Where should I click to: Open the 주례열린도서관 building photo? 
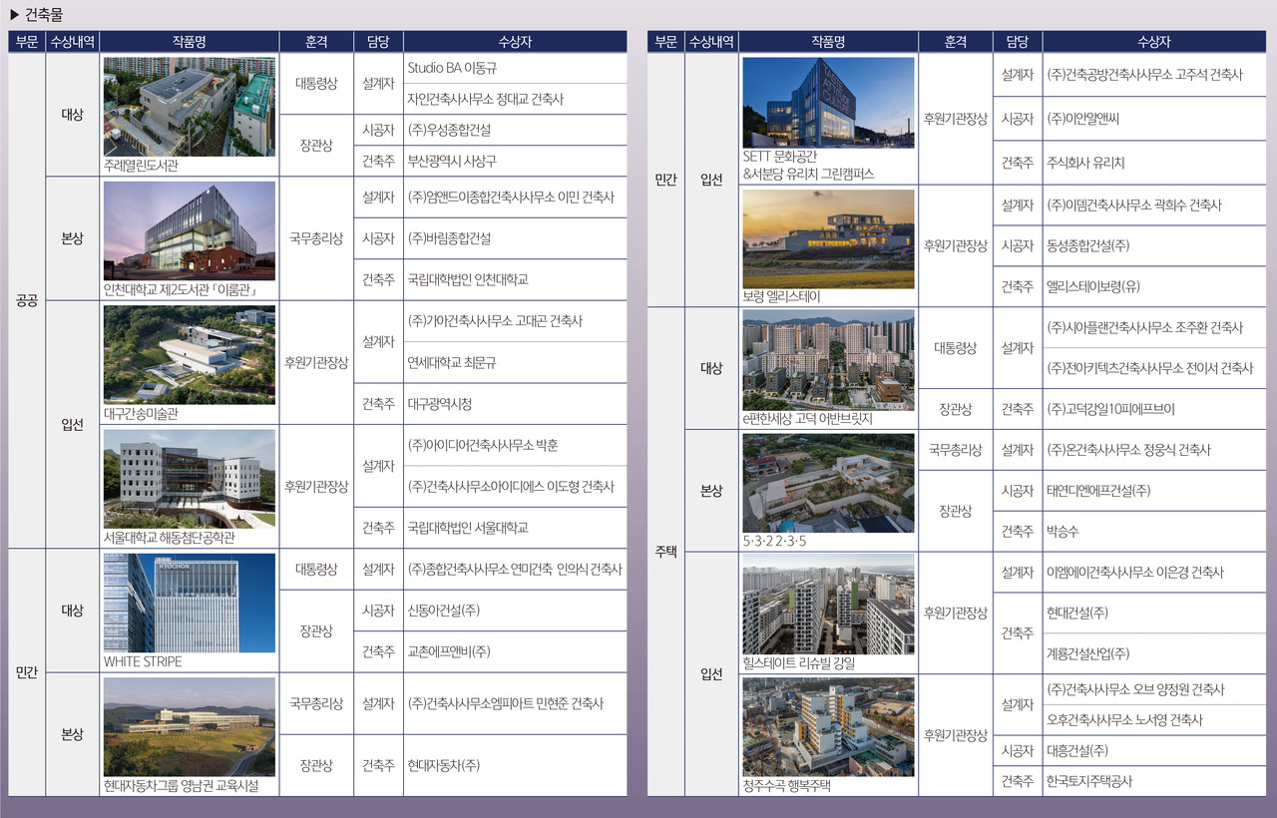coord(189,106)
